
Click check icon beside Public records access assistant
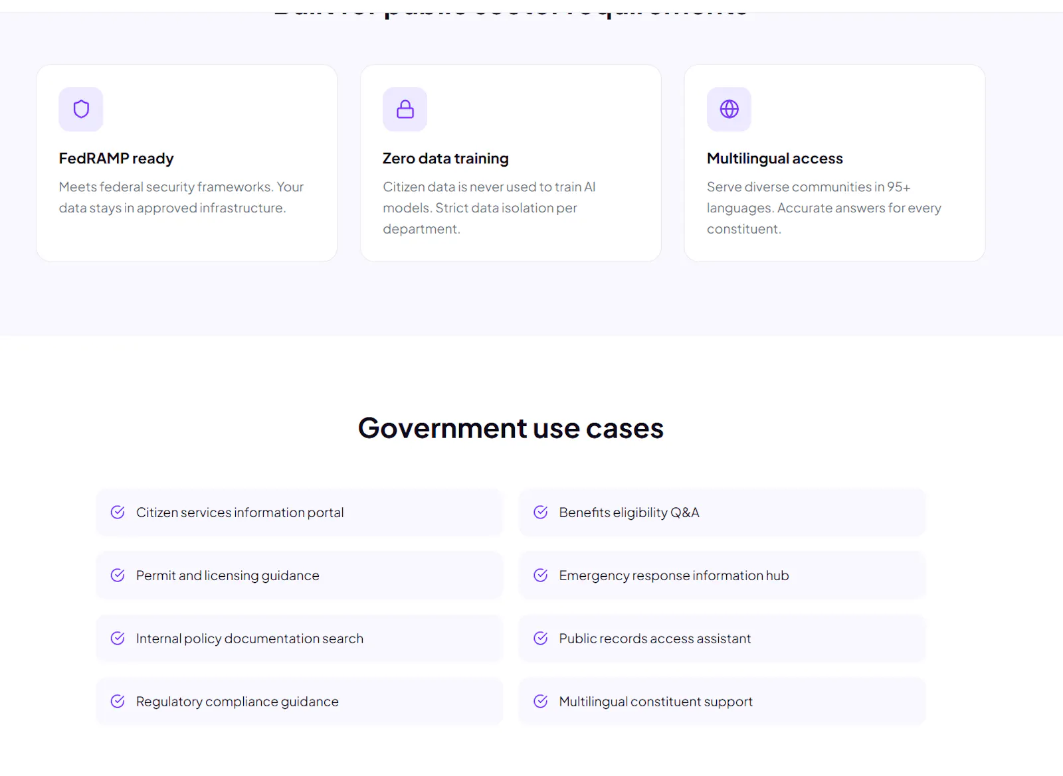coord(541,639)
